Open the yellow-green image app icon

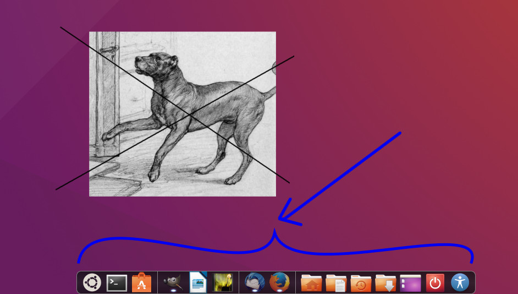(x=223, y=282)
